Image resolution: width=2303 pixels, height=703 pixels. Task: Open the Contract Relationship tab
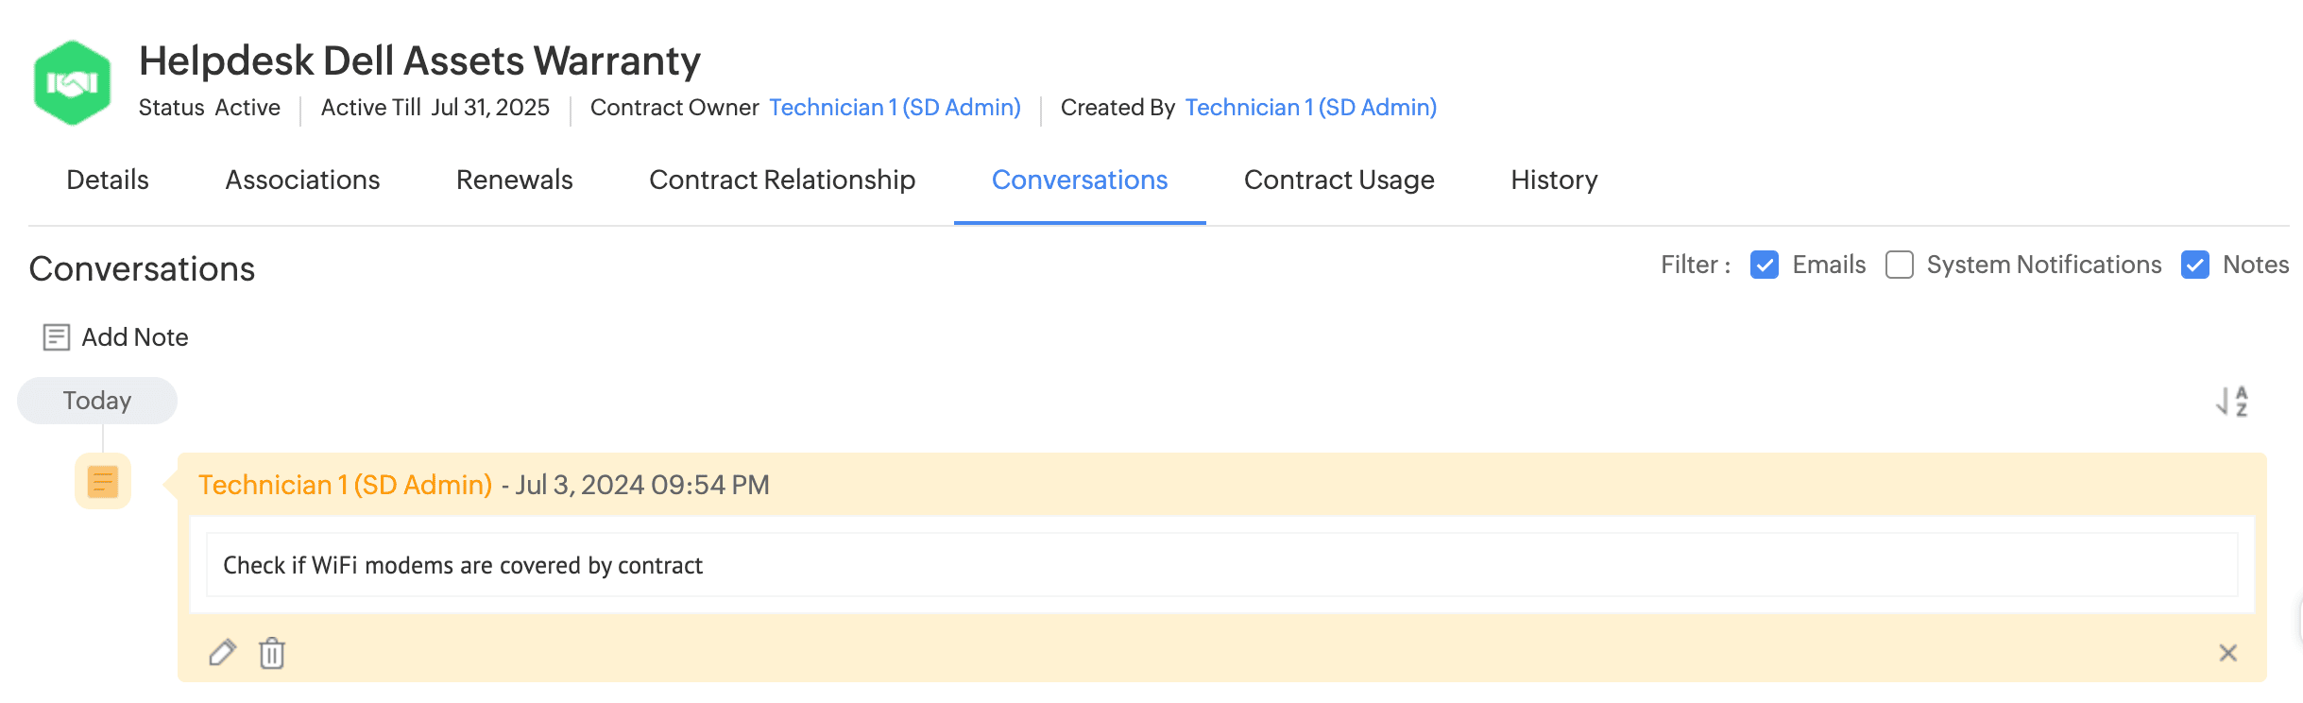pyautogui.click(x=782, y=180)
